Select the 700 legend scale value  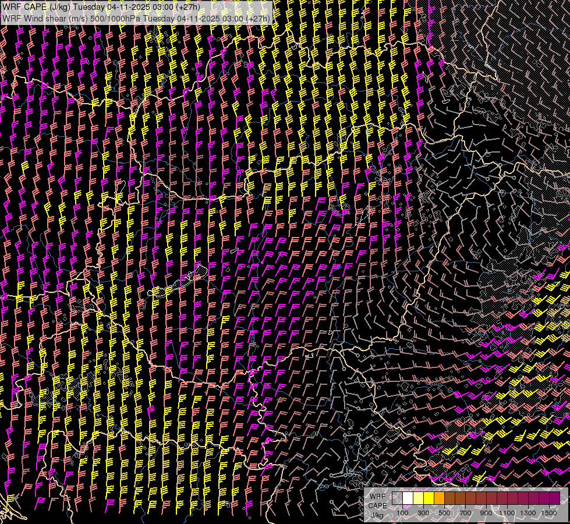tap(465, 513)
